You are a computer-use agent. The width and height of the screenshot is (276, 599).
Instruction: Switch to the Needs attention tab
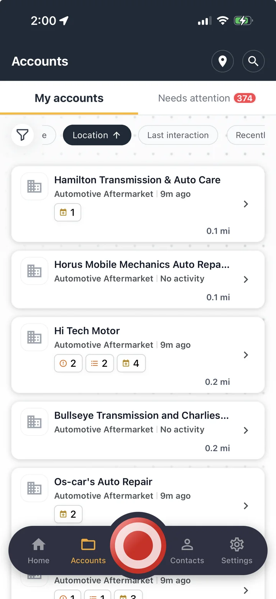click(207, 98)
